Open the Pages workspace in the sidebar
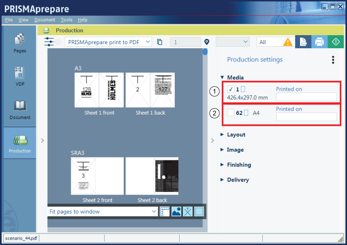Screen dimensions: 347x245 pyautogui.click(x=20, y=43)
